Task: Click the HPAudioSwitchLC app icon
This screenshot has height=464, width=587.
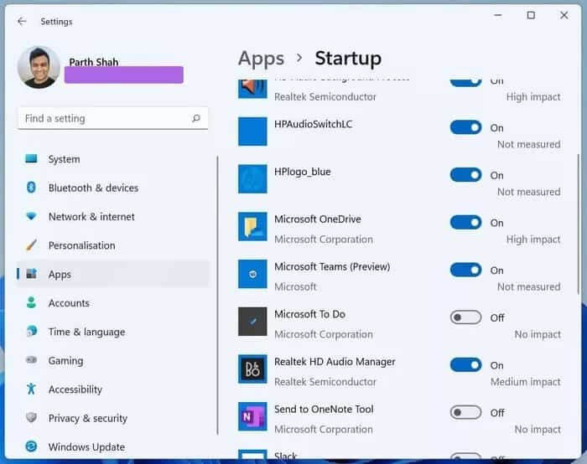Action: [252, 131]
